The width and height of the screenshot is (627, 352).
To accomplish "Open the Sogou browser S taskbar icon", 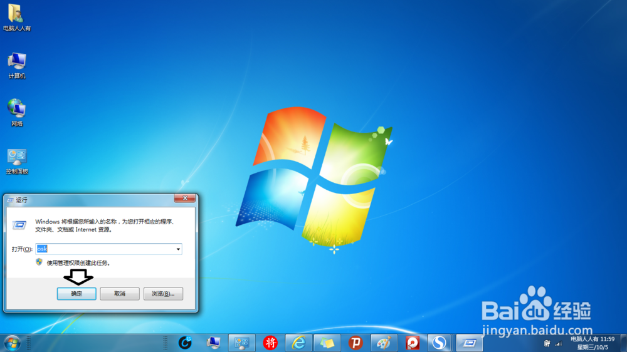I will tap(439, 343).
